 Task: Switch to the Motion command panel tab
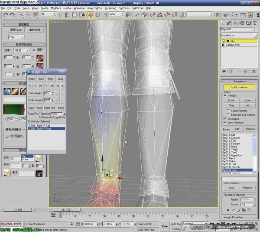242,23
